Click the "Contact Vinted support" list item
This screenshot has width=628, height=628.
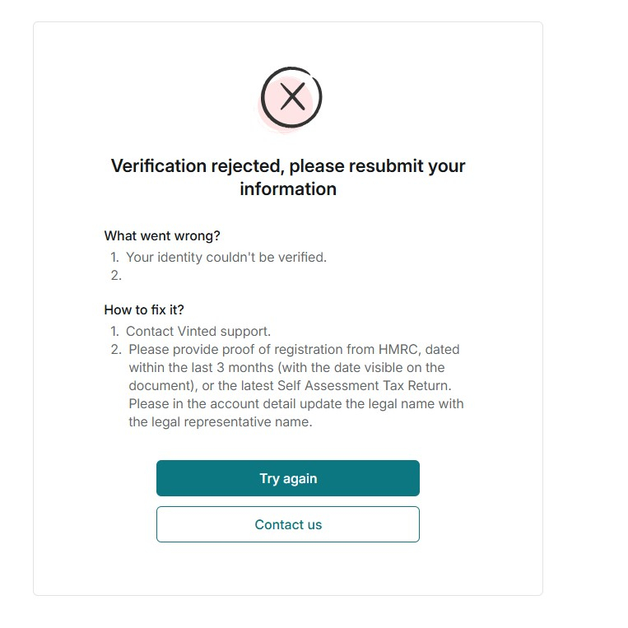point(198,331)
